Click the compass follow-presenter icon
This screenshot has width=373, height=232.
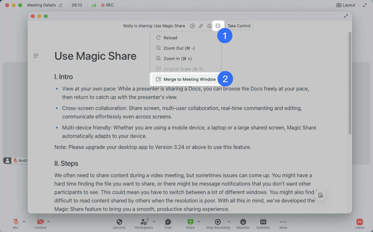193,26
